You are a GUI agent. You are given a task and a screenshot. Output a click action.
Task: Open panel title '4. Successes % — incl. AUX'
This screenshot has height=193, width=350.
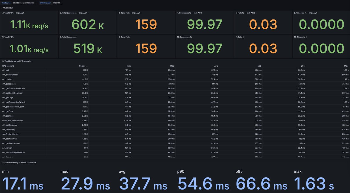[x=189, y=13]
